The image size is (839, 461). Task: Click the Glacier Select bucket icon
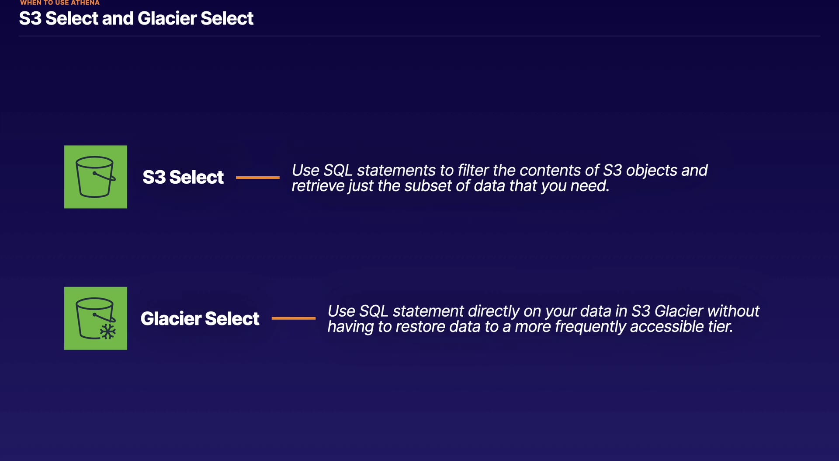pos(95,318)
